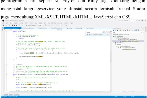Clear the find box text with its X
Image resolution: width=147 pixels, height=98 pixels.
102,32
